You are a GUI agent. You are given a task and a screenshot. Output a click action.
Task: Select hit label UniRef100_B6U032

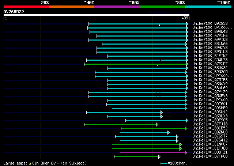coord(210,68)
